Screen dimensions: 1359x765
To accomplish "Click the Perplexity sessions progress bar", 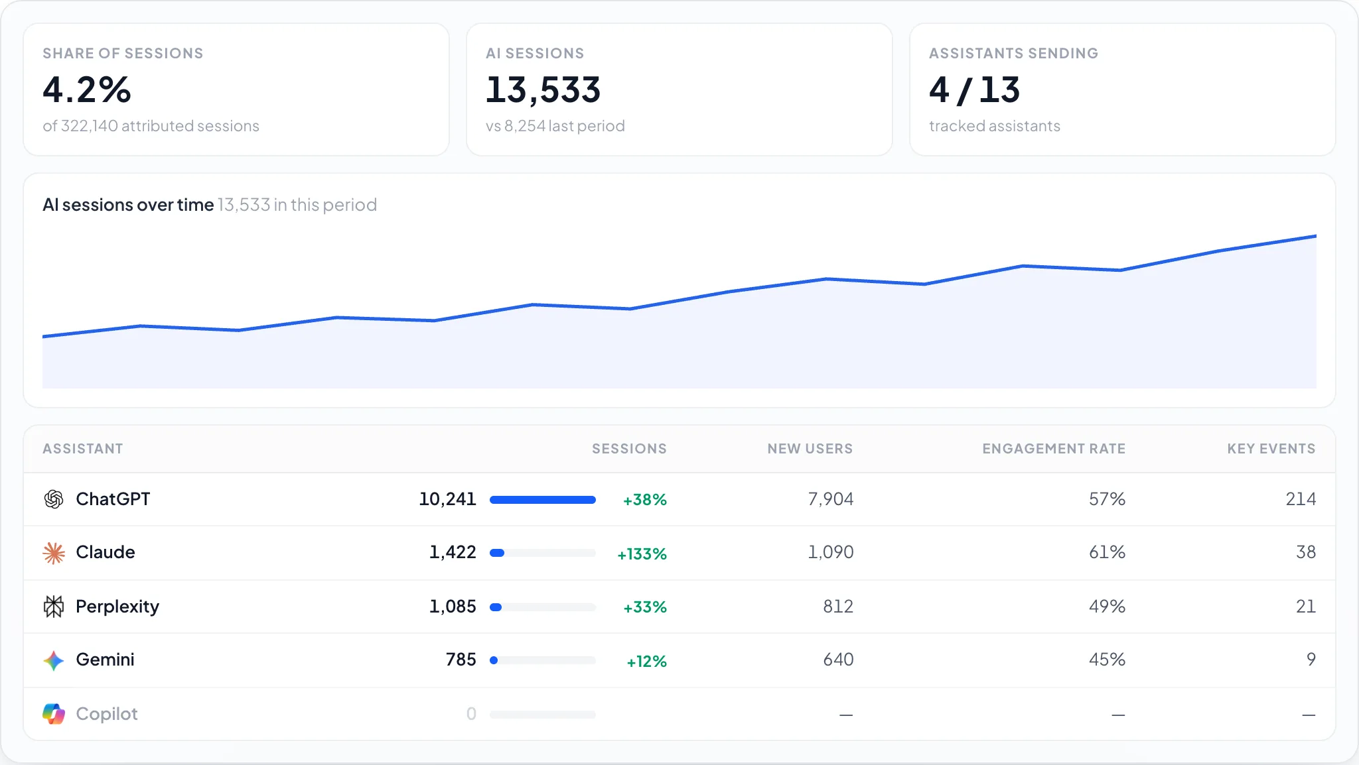I will tap(543, 607).
